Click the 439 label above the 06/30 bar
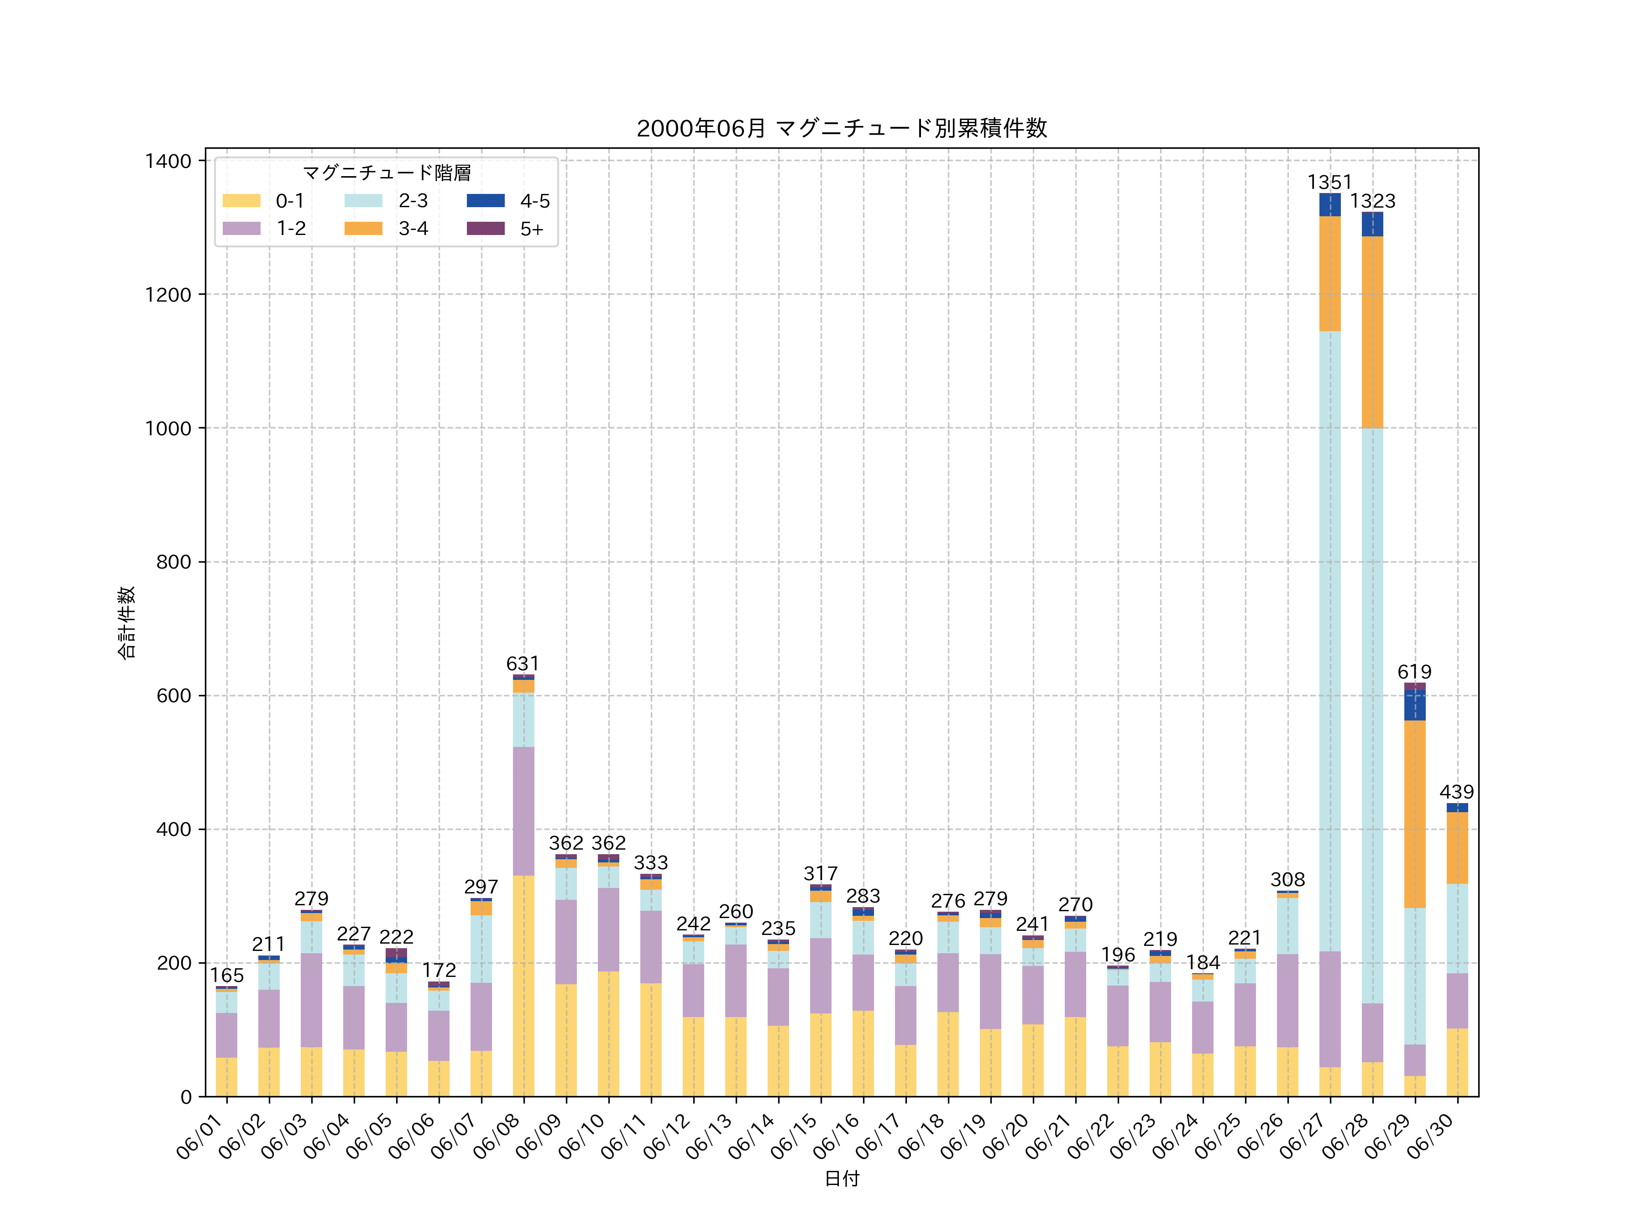The height and width of the screenshot is (1232, 1643). (x=1457, y=792)
